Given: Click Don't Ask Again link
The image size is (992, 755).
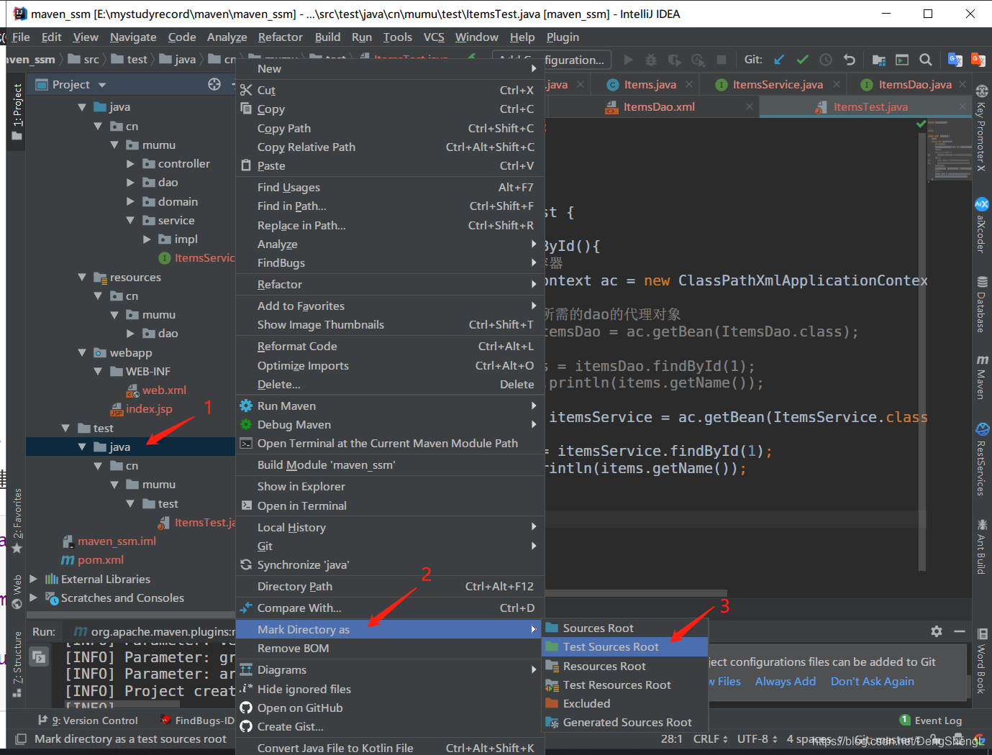Looking at the screenshot, I should (873, 682).
